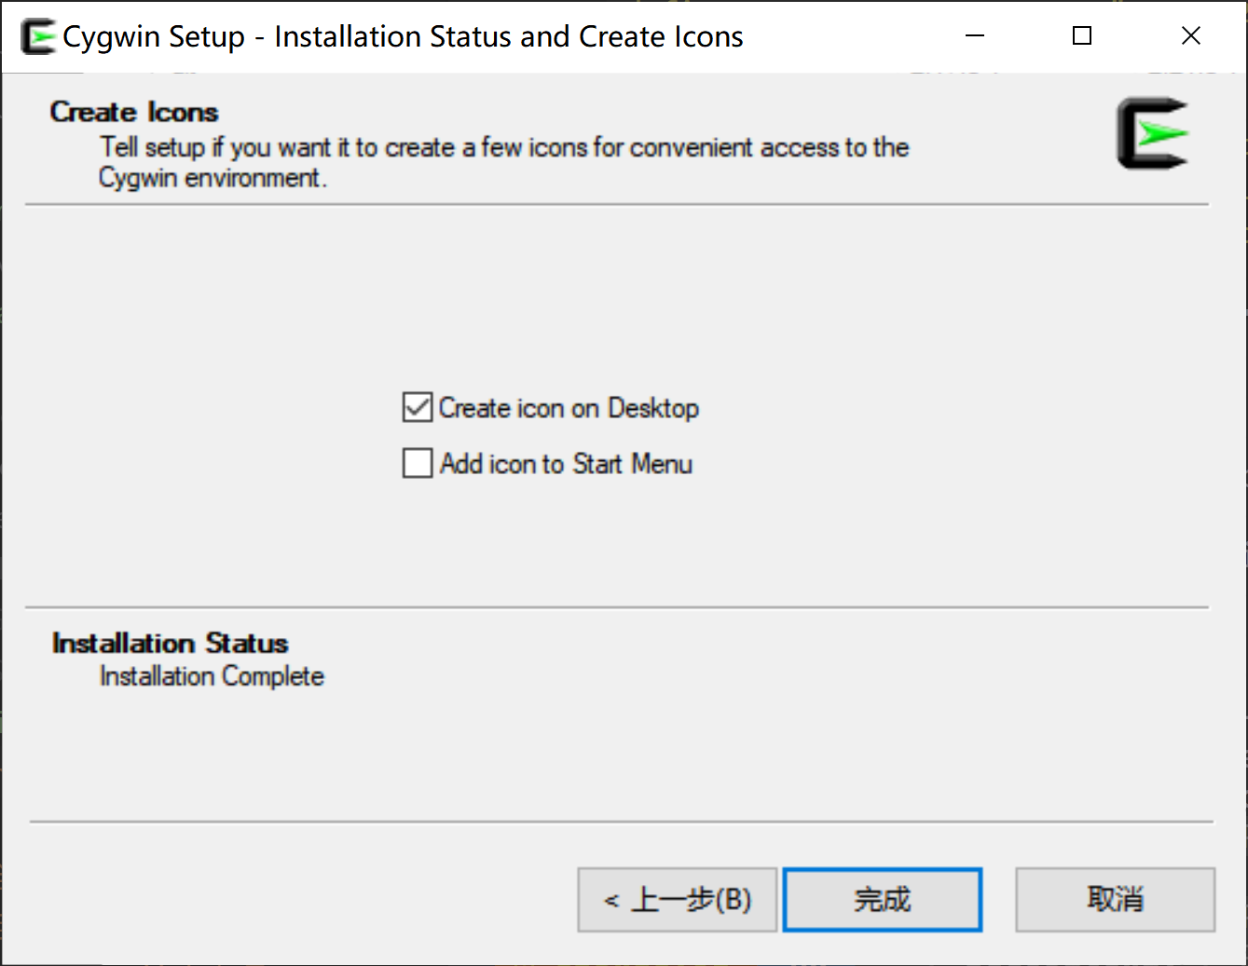
Task: Minimize the Cygwin Setup window
Action: point(975,36)
